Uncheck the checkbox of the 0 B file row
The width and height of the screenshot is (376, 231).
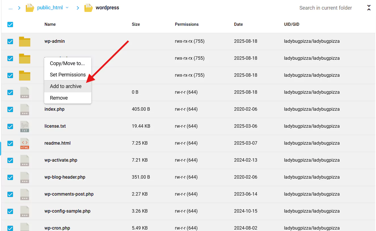pos(10,92)
